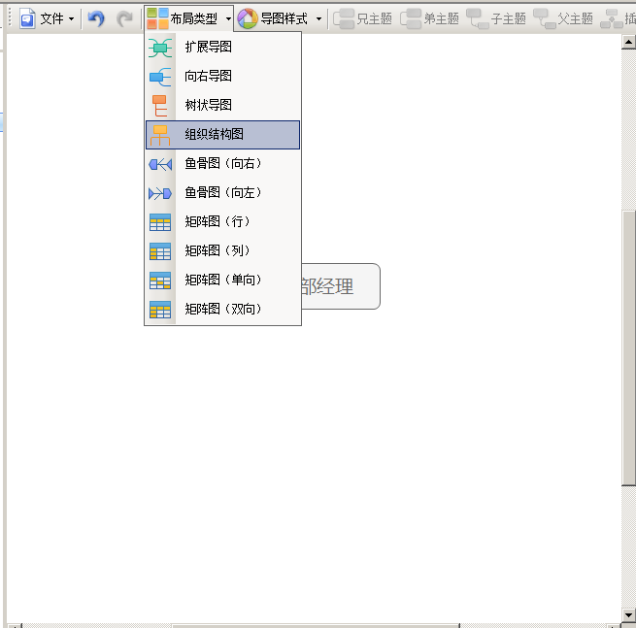Select 扩展导图 layout icon
The image size is (636, 628).
159,47
